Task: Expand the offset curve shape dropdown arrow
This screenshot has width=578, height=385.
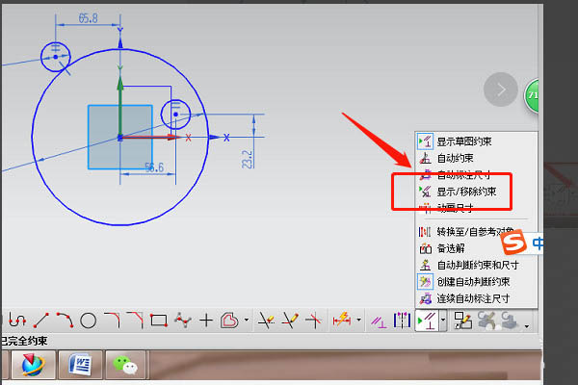Action: click(x=248, y=321)
